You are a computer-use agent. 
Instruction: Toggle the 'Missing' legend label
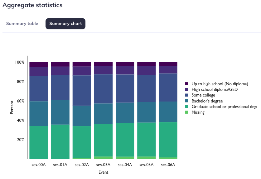198,112
